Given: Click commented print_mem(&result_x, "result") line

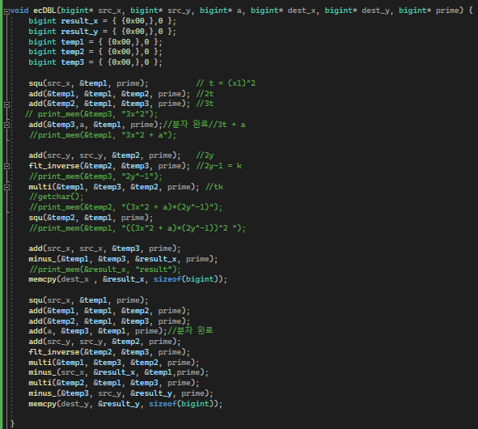Looking at the screenshot, I should tap(105, 270).
